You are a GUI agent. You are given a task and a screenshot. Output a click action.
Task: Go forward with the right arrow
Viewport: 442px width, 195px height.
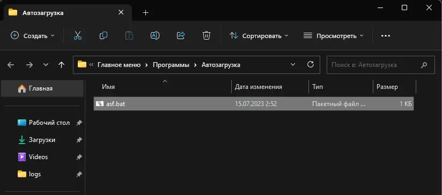click(30, 65)
